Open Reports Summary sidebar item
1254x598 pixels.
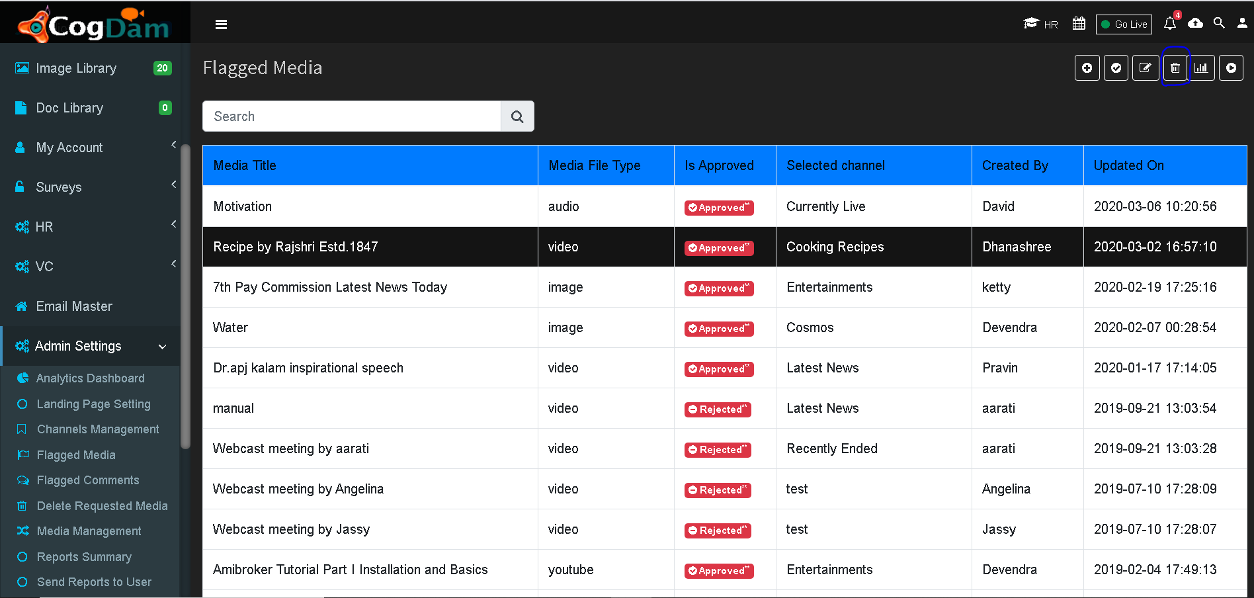84,557
